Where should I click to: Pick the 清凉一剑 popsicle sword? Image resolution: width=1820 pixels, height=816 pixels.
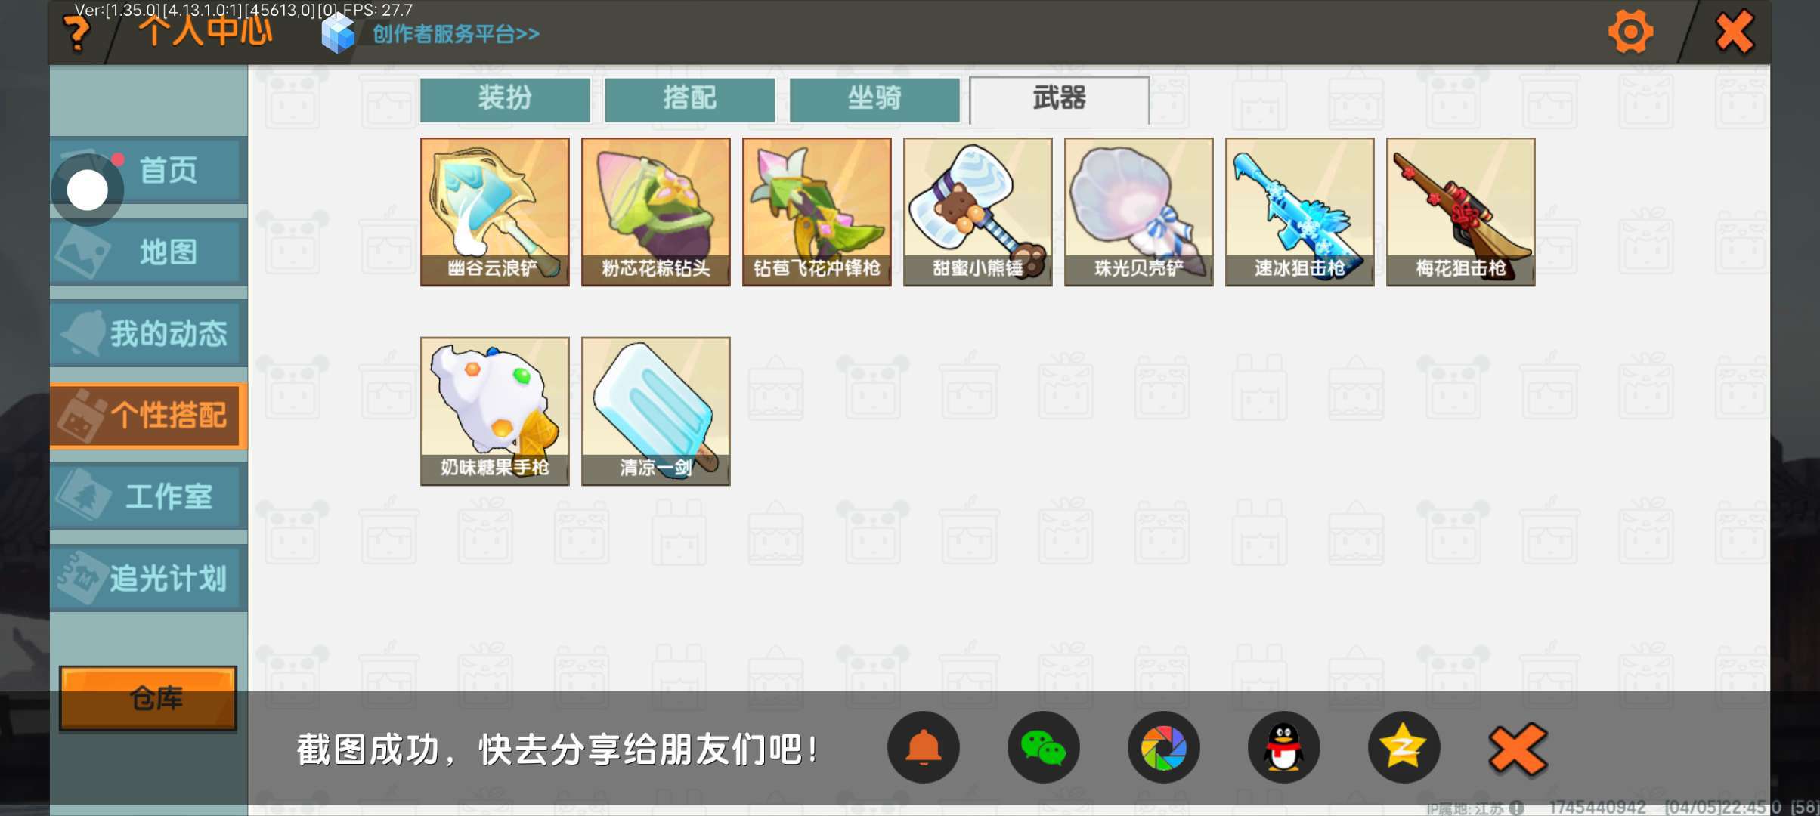point(656,411)
